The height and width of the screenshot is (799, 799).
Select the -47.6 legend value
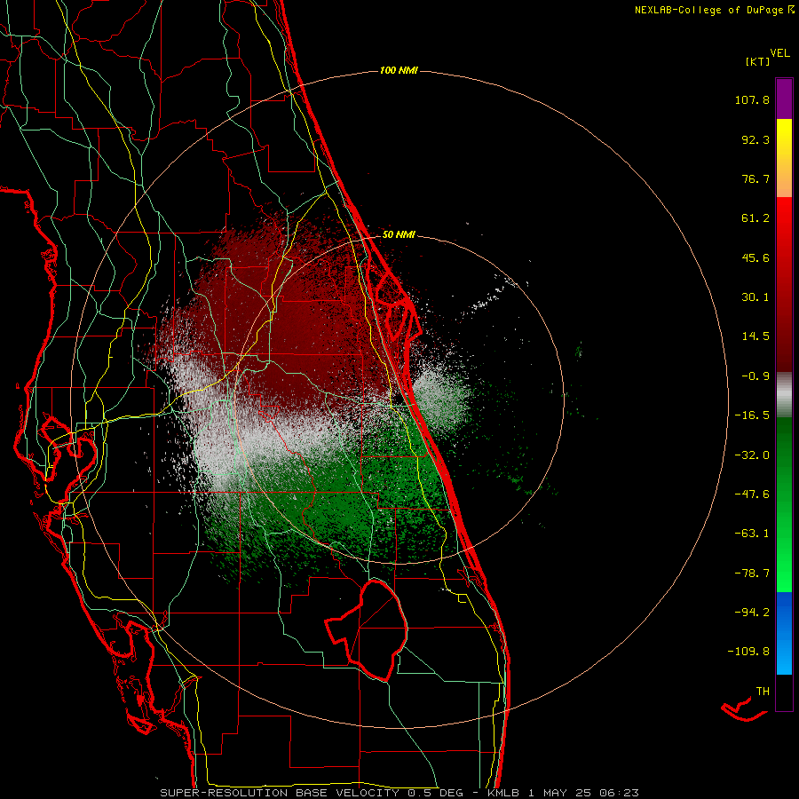(752, 494)
